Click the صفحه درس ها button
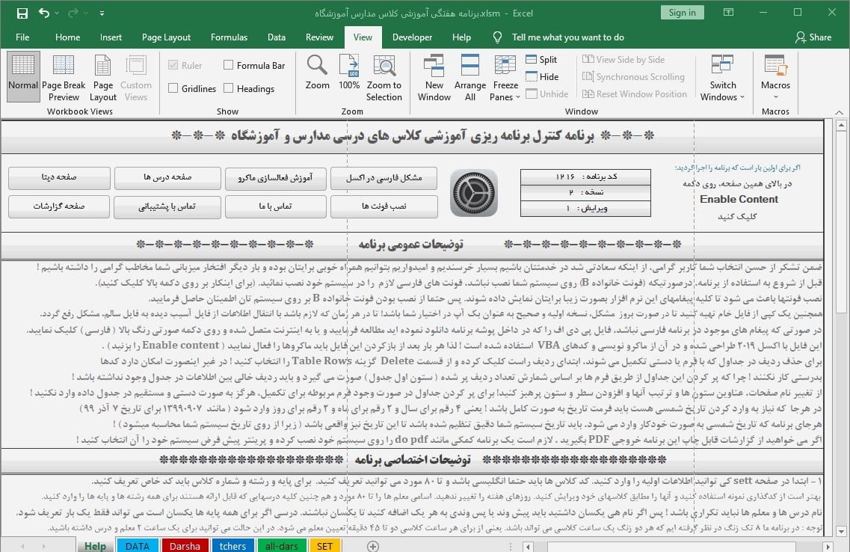Image resolution: width=850 pixels, height=552 pixels. point(167,178)
